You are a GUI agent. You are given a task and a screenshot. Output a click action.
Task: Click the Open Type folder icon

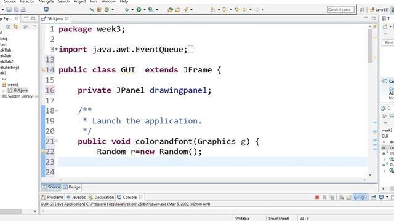(170, 10)
